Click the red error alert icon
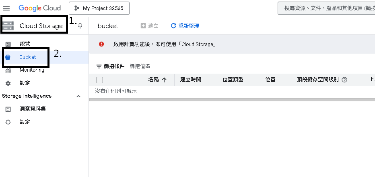This screenshot has width=375, height=177. 101,44
